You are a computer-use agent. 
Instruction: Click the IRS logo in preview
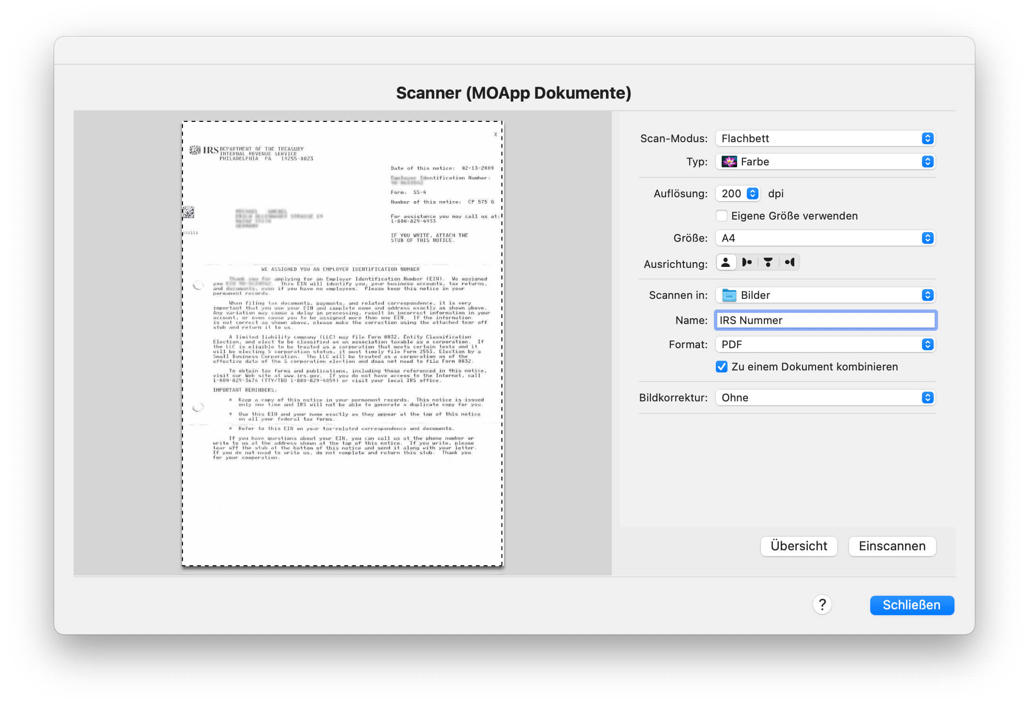coord(204,150)
